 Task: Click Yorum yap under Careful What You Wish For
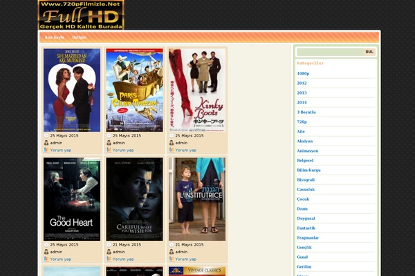[123, 259]
